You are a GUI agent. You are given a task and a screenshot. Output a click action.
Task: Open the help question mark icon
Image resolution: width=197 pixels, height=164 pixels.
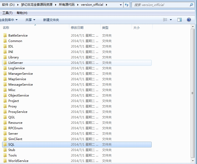click(189, 20)
